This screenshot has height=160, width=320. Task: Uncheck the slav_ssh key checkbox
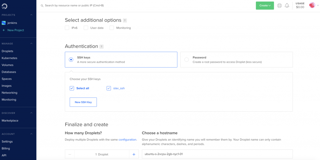coord(108,88)
